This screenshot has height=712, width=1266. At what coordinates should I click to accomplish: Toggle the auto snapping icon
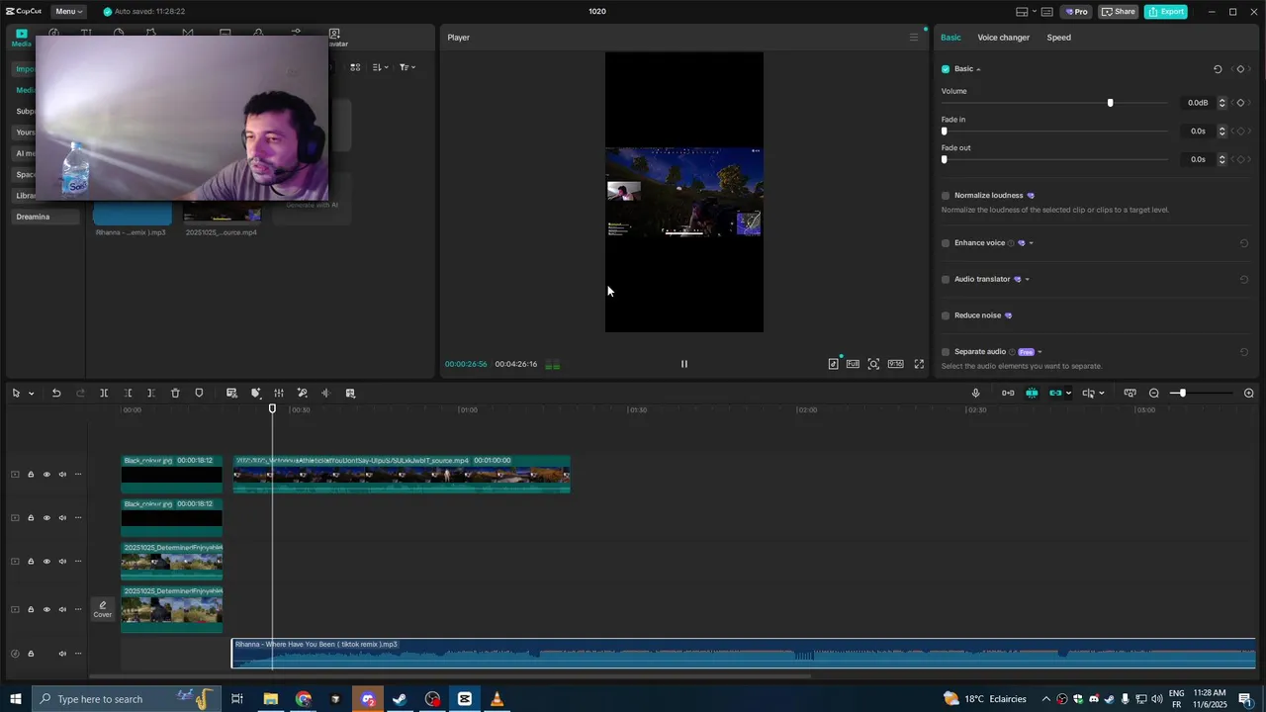tap(1032, 393)
